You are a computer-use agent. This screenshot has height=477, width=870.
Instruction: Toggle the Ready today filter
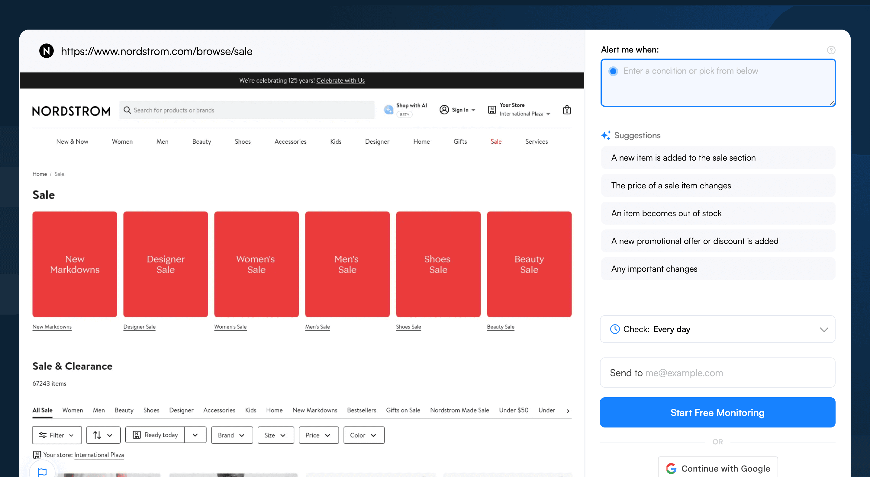[x=155, y=435]
